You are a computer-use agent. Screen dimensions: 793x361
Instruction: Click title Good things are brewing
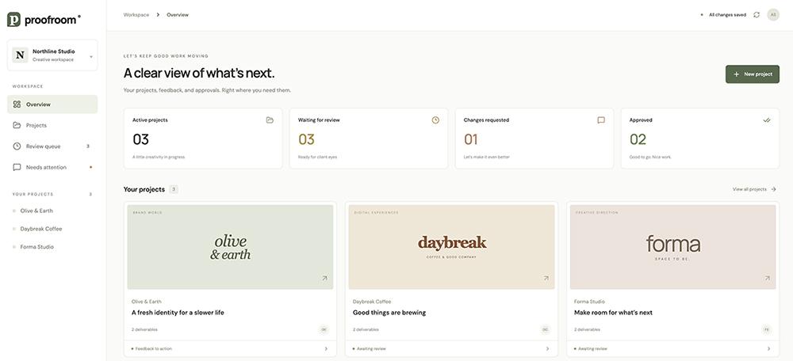click(x=389, y=313)
